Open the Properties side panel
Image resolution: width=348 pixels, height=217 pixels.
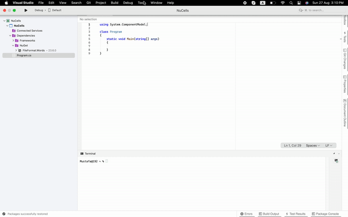pos(345,84)
